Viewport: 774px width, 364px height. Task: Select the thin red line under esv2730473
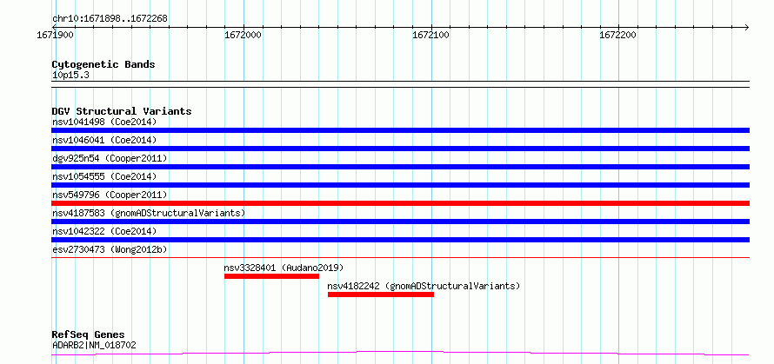coord(400,257)
